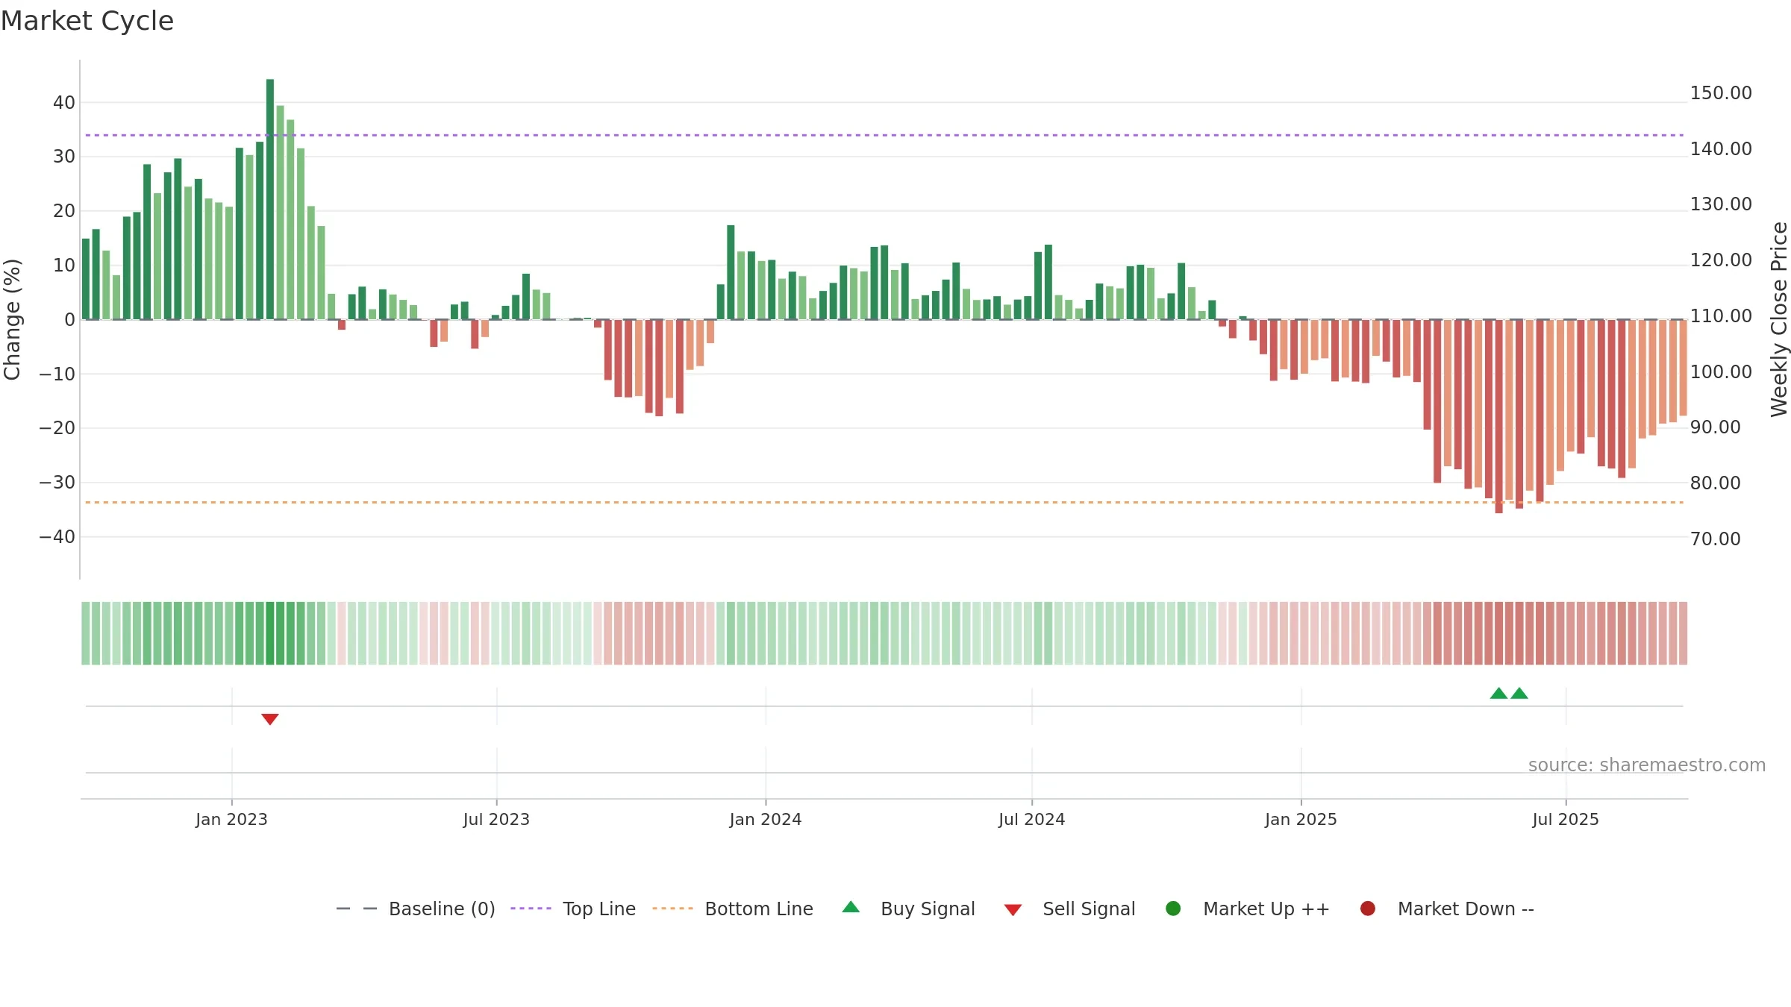1791x1007 pixels.
Task: Toggle the Top Line legend label
Action: click(599, 909)
